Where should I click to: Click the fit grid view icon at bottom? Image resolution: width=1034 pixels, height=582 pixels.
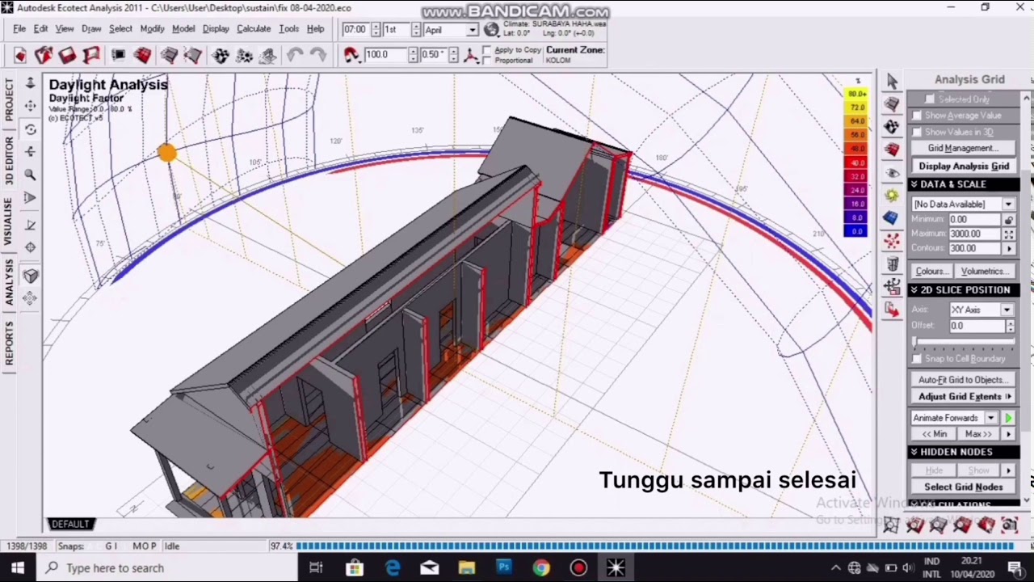[891, 525]
